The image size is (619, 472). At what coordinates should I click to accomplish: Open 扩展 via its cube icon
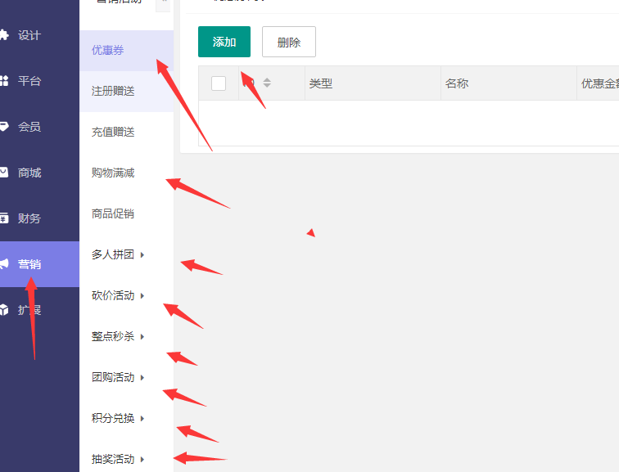[4, 310]
